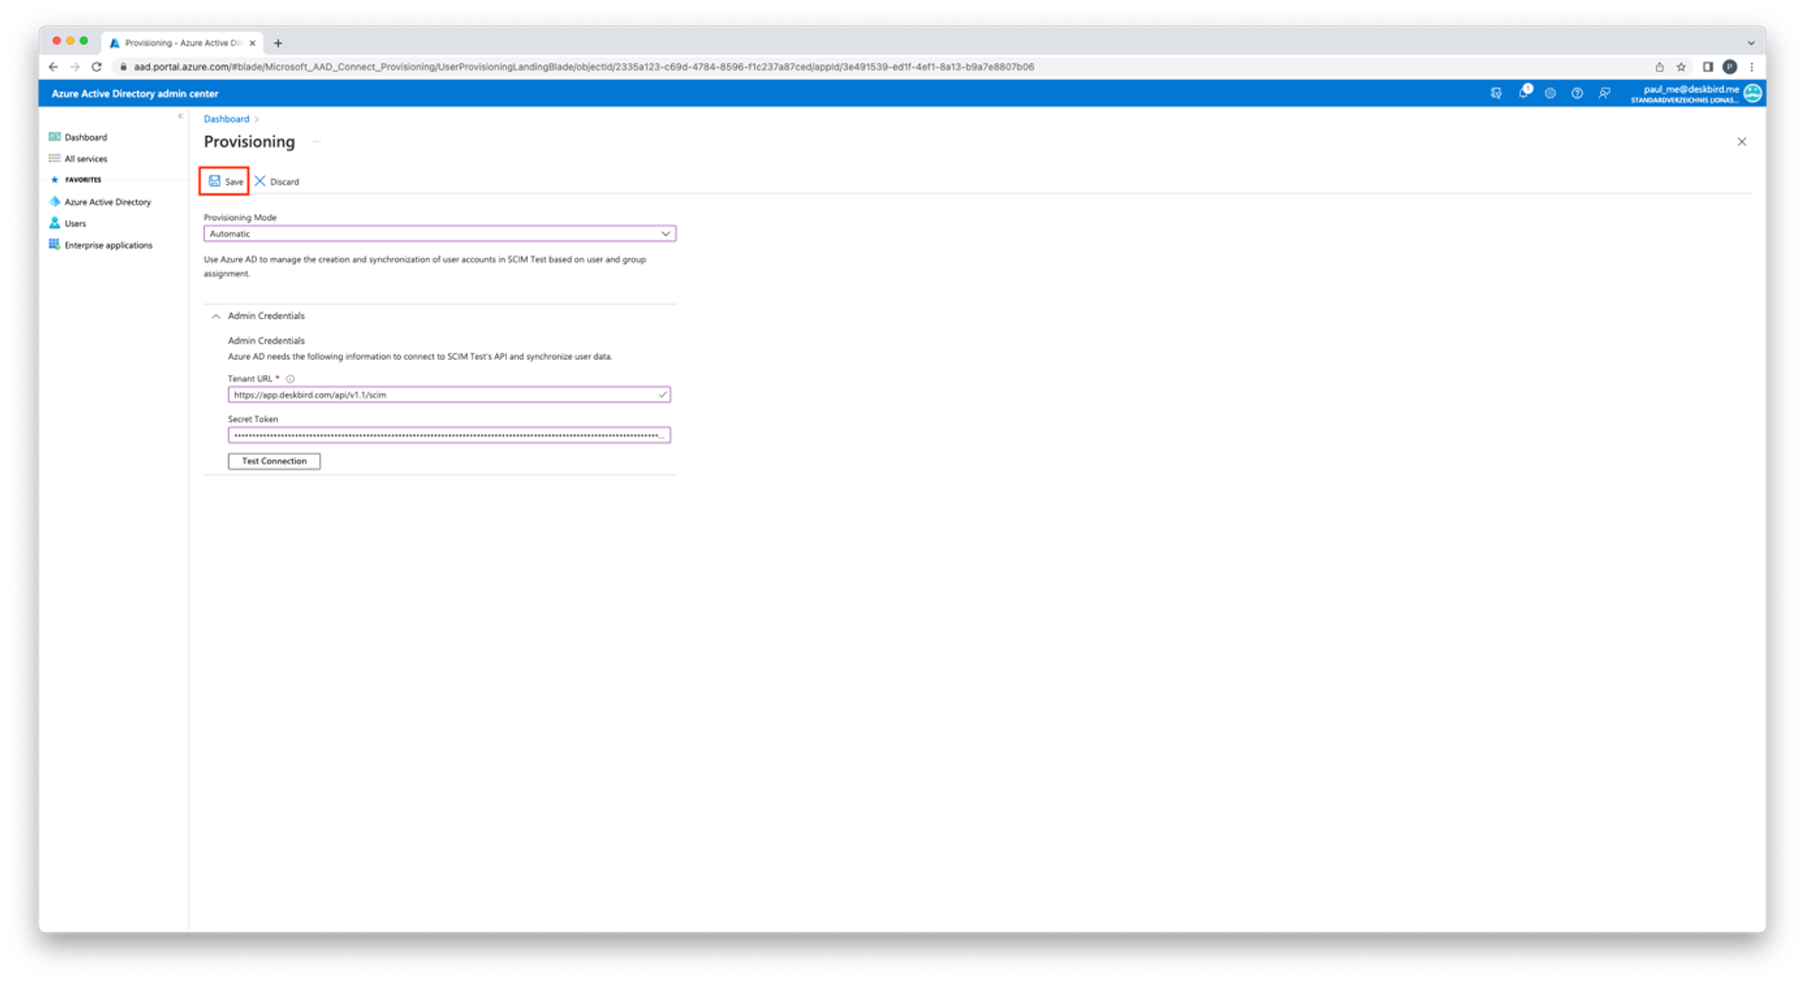This screenshot has width=1804, height=982.
Task: Discard changes with the X Discard button
Action: 277,181
